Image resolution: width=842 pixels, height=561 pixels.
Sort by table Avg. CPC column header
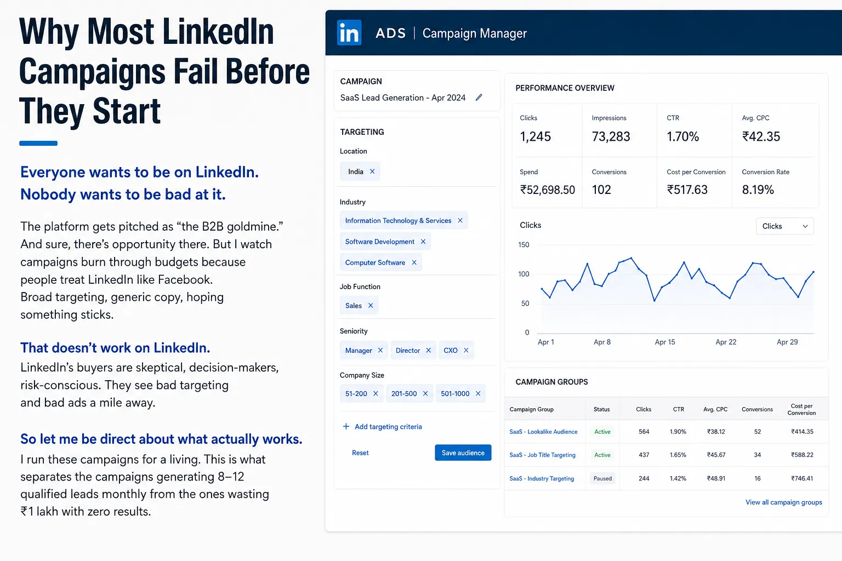[x=715, y=409]
